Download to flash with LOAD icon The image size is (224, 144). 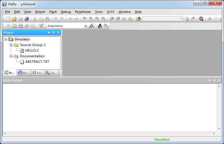[41, 26]
